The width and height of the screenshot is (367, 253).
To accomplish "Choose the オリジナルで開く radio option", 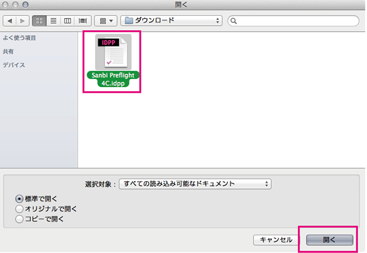I will tap(19, 209).
